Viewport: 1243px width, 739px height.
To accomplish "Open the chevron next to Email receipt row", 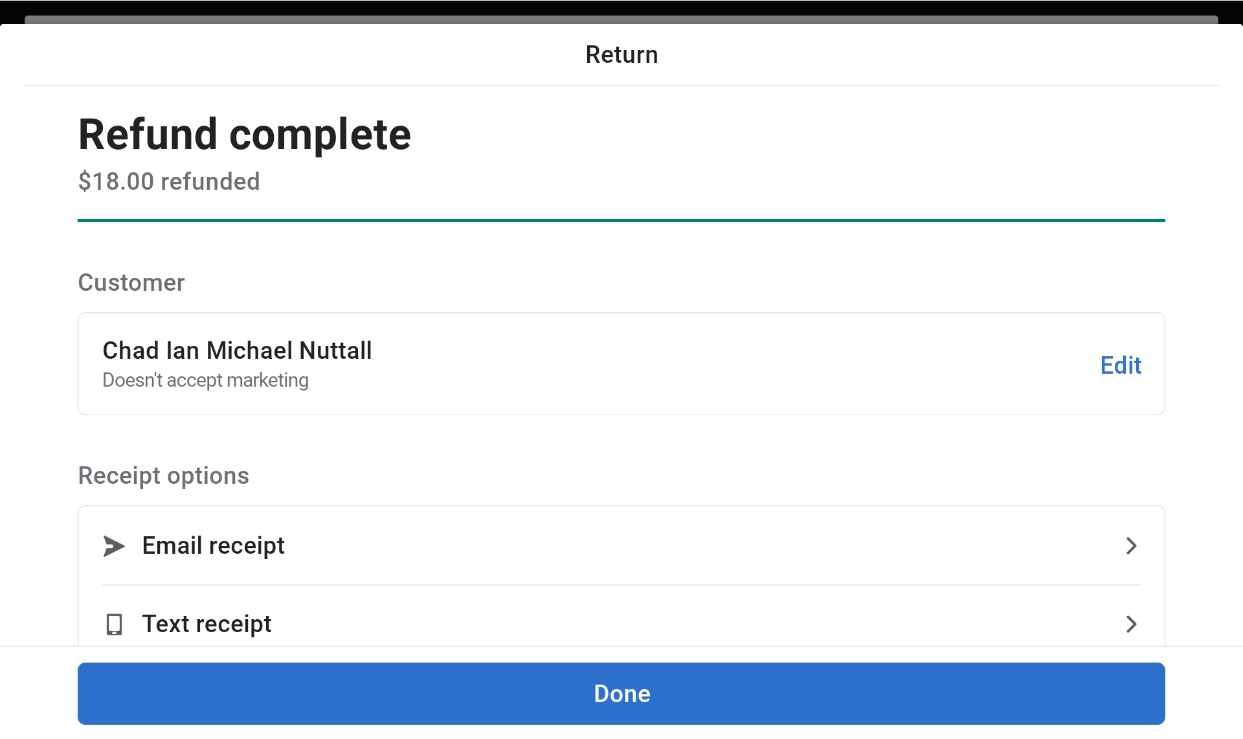I will tap(1131, 546).
